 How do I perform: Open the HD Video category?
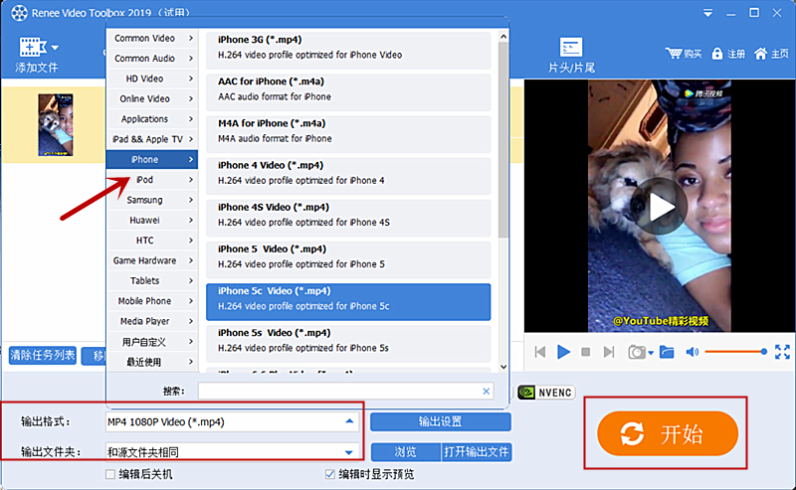point(152,79)
